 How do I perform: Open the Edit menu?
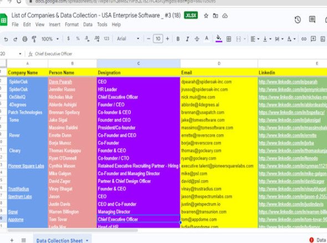[x=27, y=24]
